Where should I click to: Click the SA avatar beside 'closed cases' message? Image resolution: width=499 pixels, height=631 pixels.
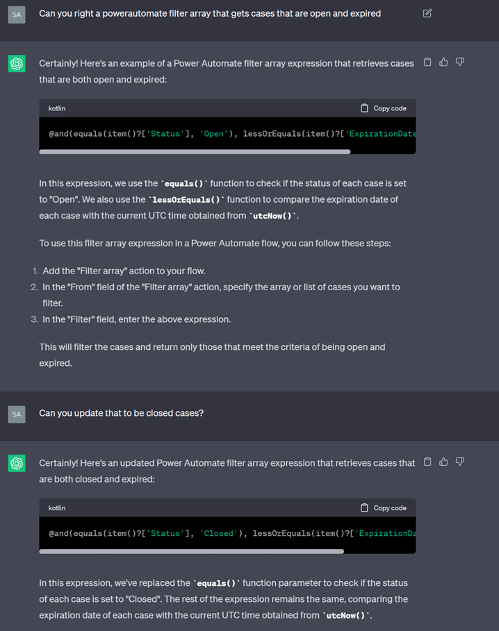17,414
